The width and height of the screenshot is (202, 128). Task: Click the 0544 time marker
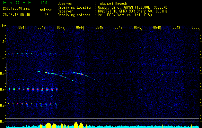tap(80, 28)
